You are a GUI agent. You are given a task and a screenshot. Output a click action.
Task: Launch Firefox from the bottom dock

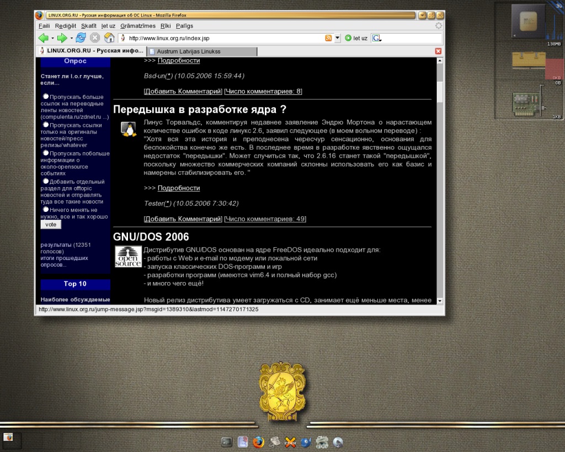click(x=258, y=442)
